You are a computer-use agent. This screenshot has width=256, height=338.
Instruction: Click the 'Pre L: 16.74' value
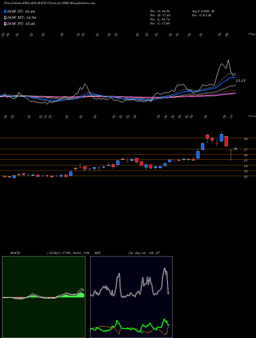tap(160, 19)
